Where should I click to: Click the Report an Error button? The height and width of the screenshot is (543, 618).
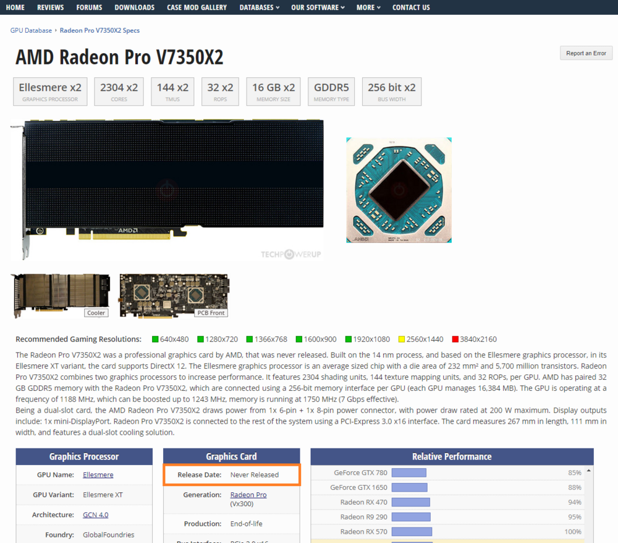pyautogui.click(x=586, y=53)
